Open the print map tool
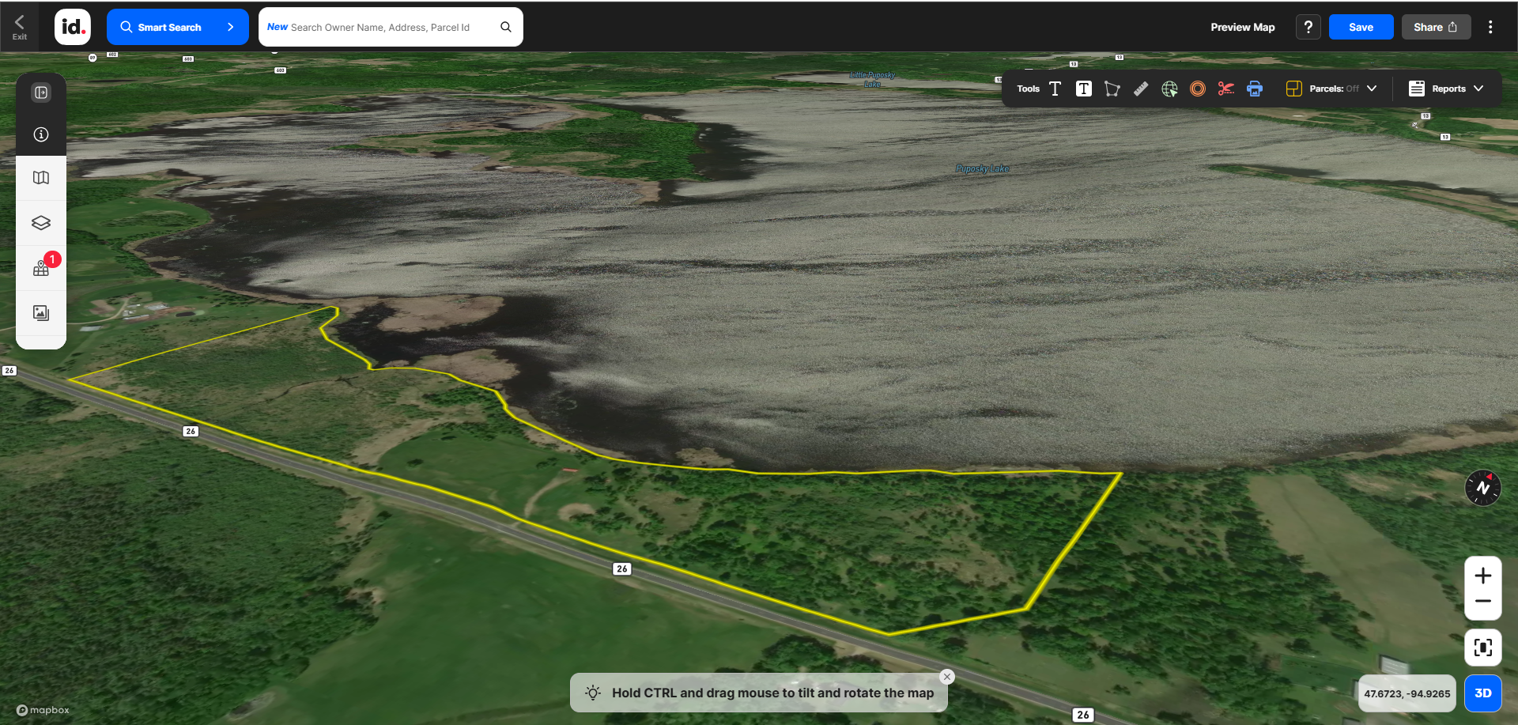1518x725 pixels. 1255,89
